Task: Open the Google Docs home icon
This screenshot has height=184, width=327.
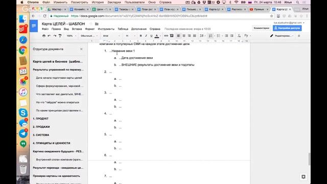Action: tap(34, 26)
